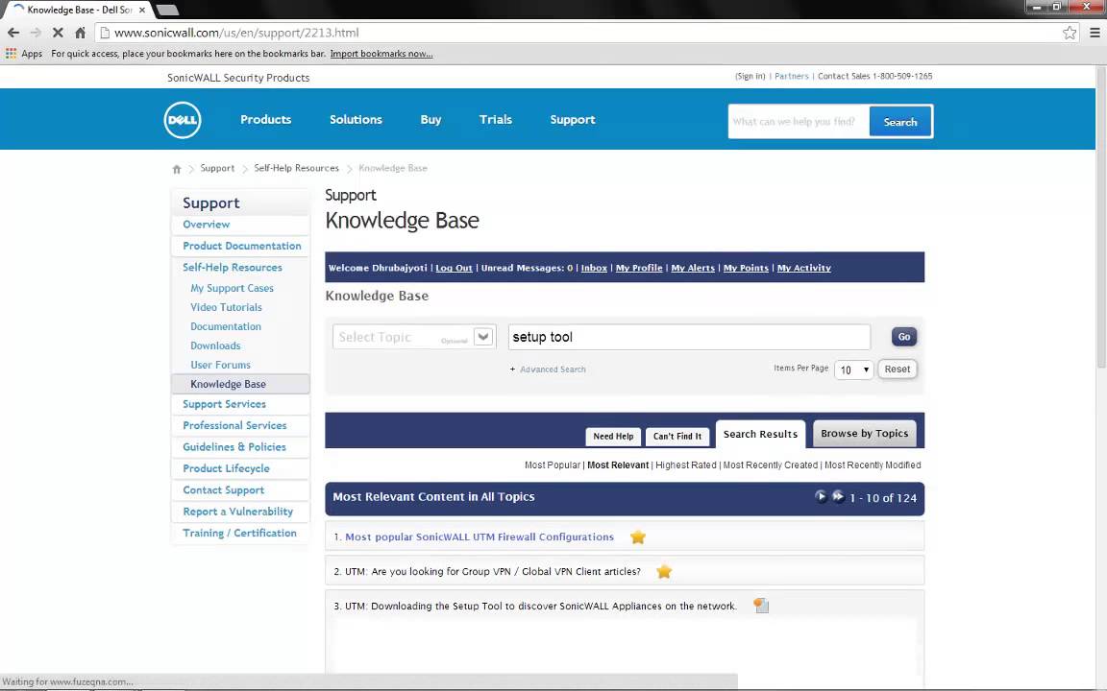Image resolution: width=1107 pixels, height=691 pixels.
Task: Sort by Most Recently Modified
Action: click(x=873, y=465)
